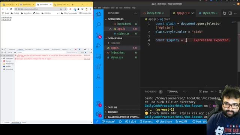
Task: Switch to the styles.css editor tab
Action: point(208,13)
